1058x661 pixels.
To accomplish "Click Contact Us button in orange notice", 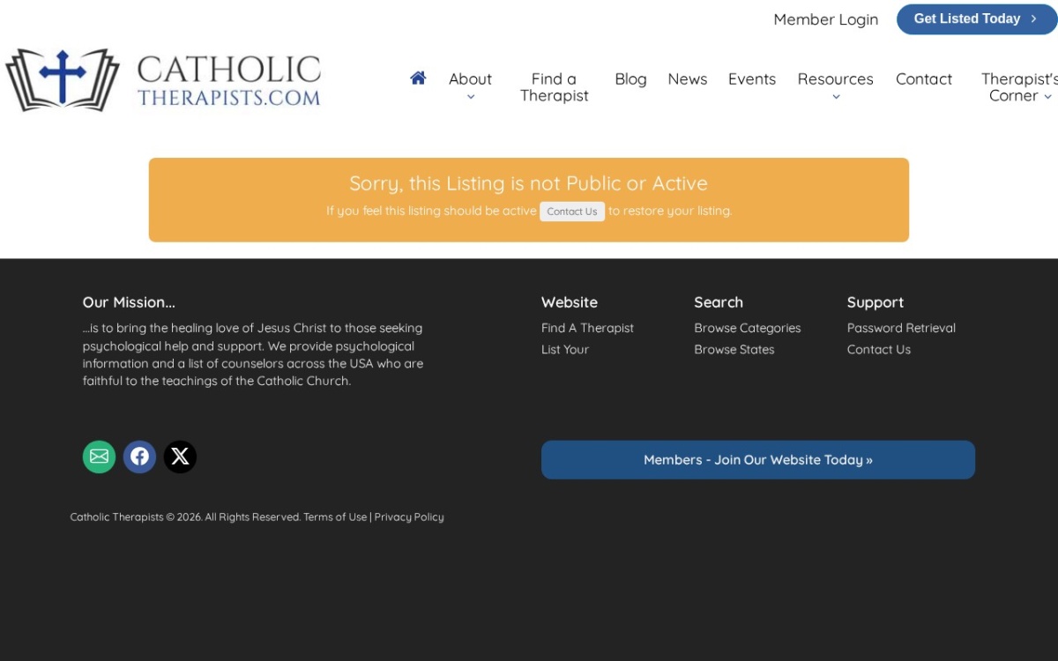I will pyautogui.click(x=572, y=212).
